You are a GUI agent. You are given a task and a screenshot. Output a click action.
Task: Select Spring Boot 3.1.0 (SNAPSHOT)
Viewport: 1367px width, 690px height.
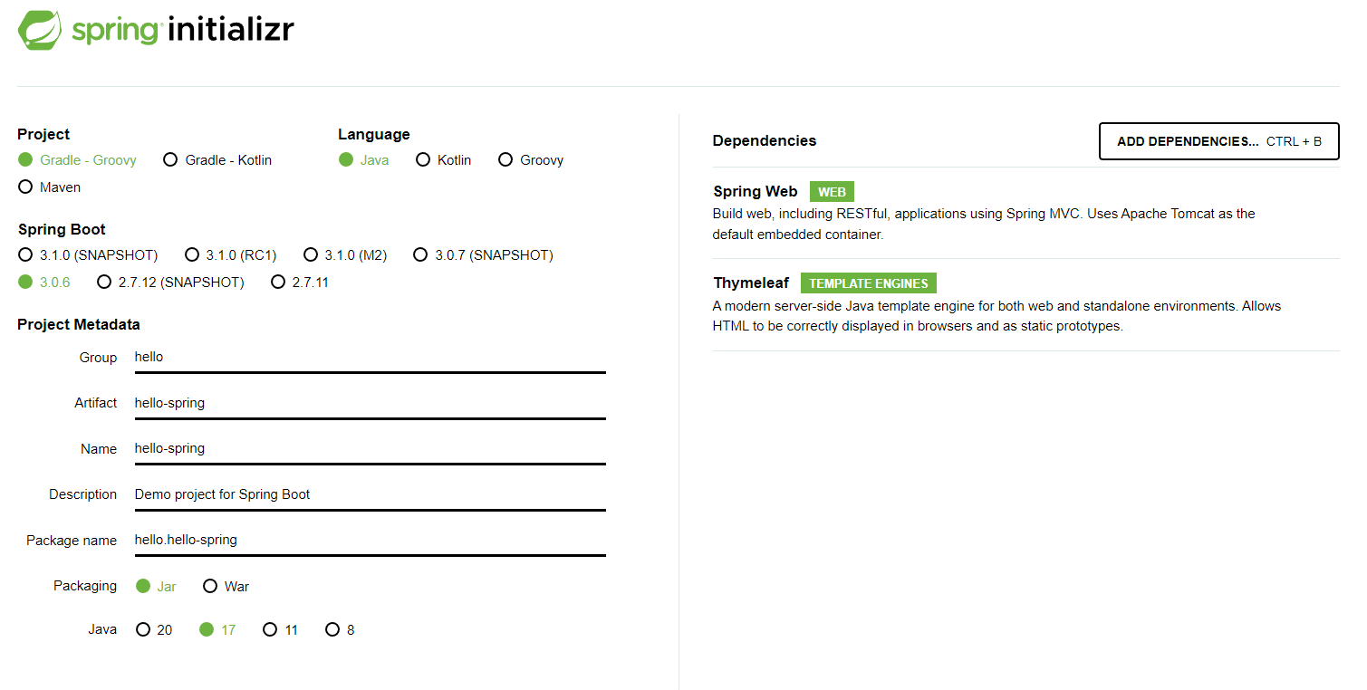88,255
